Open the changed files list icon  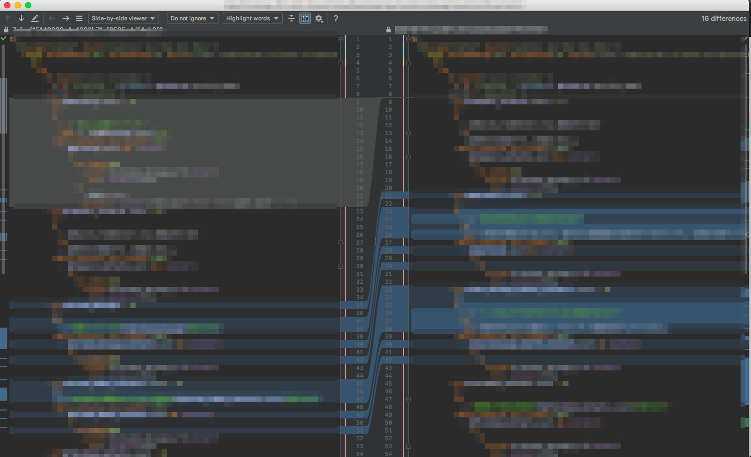(79, 18)
